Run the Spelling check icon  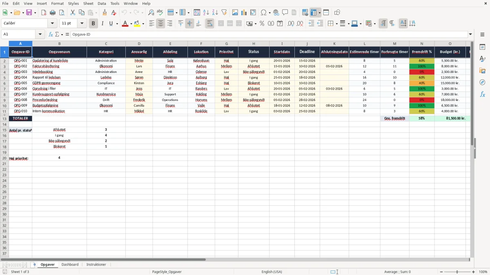tap(160, 13)
